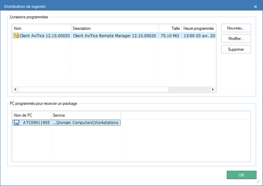Click the left arrow of the horizontal scrollbar
This screenshot has width=263, height=186.
click(x=15, y=89)
